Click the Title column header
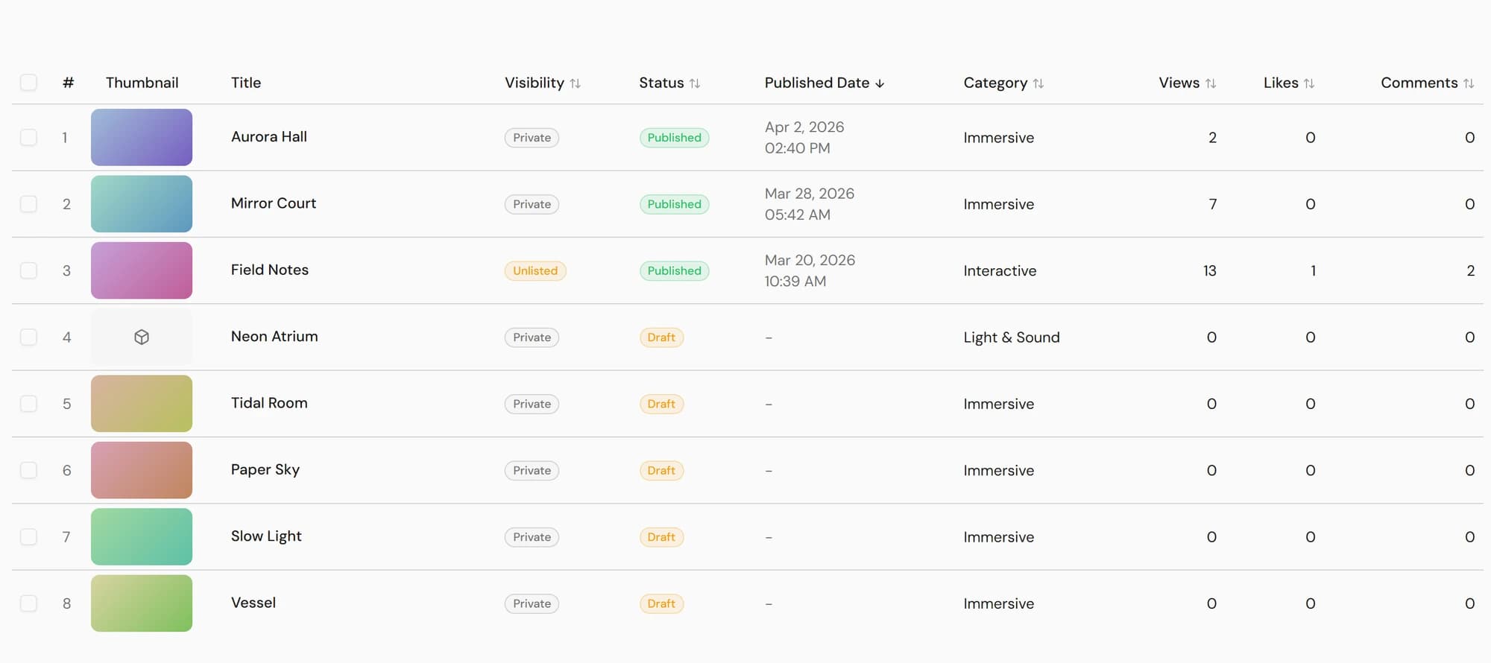This screenshot has width=1491, height=663. tap(246, 83)
